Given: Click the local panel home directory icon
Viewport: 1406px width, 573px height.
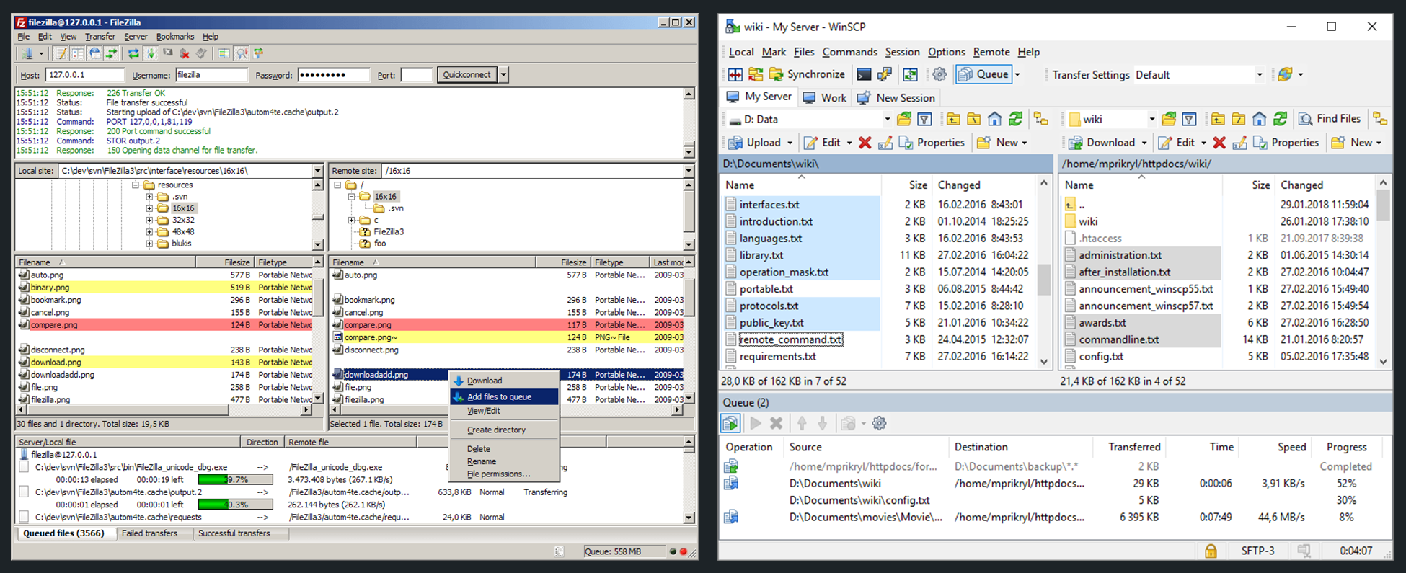Looking at the screenshot, I should (994, 119).
